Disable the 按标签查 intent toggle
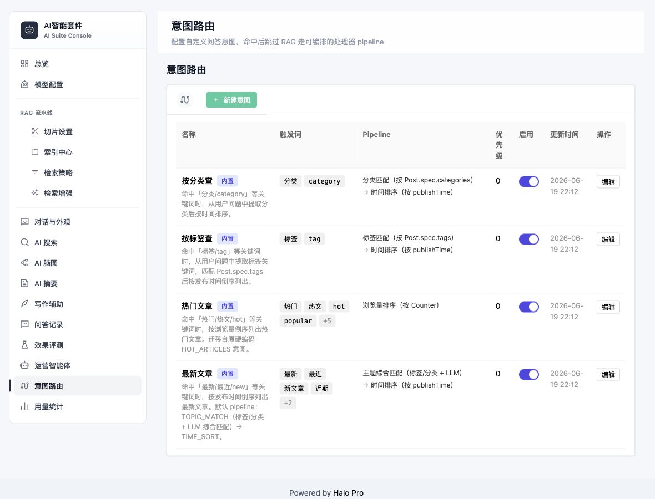 click(x=529, y=239)
